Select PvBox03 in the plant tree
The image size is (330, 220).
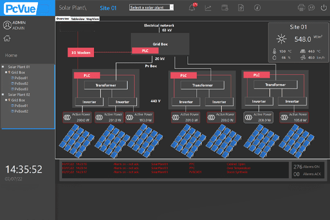[22, 89]
